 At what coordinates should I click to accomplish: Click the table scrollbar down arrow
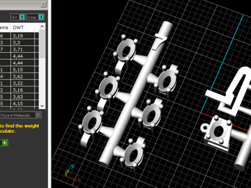tap(42, 105)
